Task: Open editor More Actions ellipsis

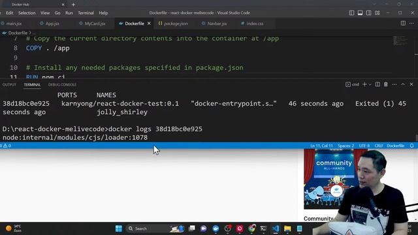Action: pos(411,23)
